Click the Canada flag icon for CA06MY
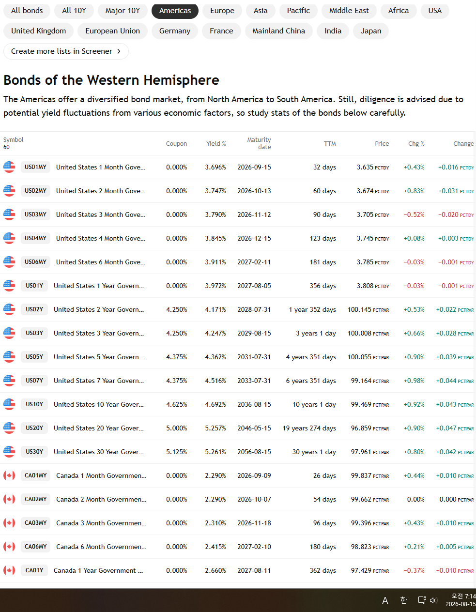476x612 pixels. 9,547
